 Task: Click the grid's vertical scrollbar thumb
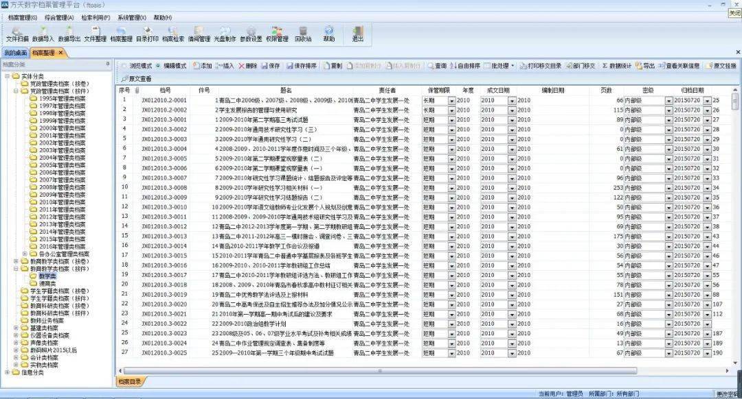[x=735, y=101]
